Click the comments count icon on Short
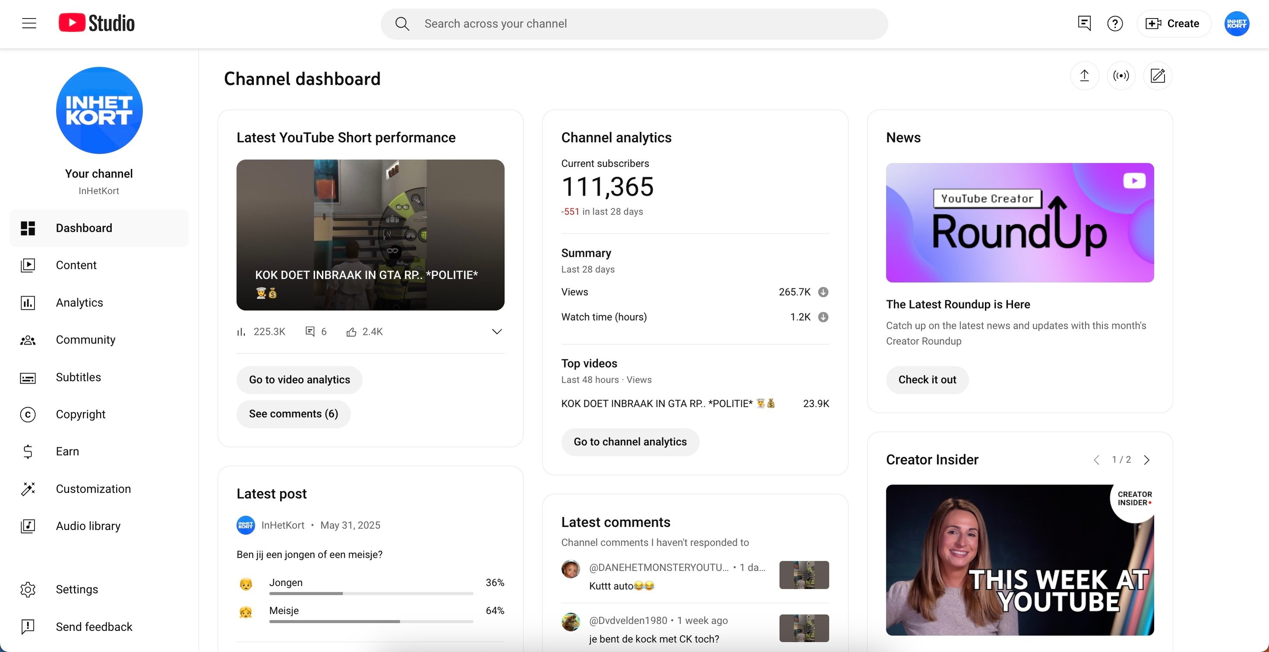Image resolution: width=1269 pixels, height=652 pixels. click(310, 331)
